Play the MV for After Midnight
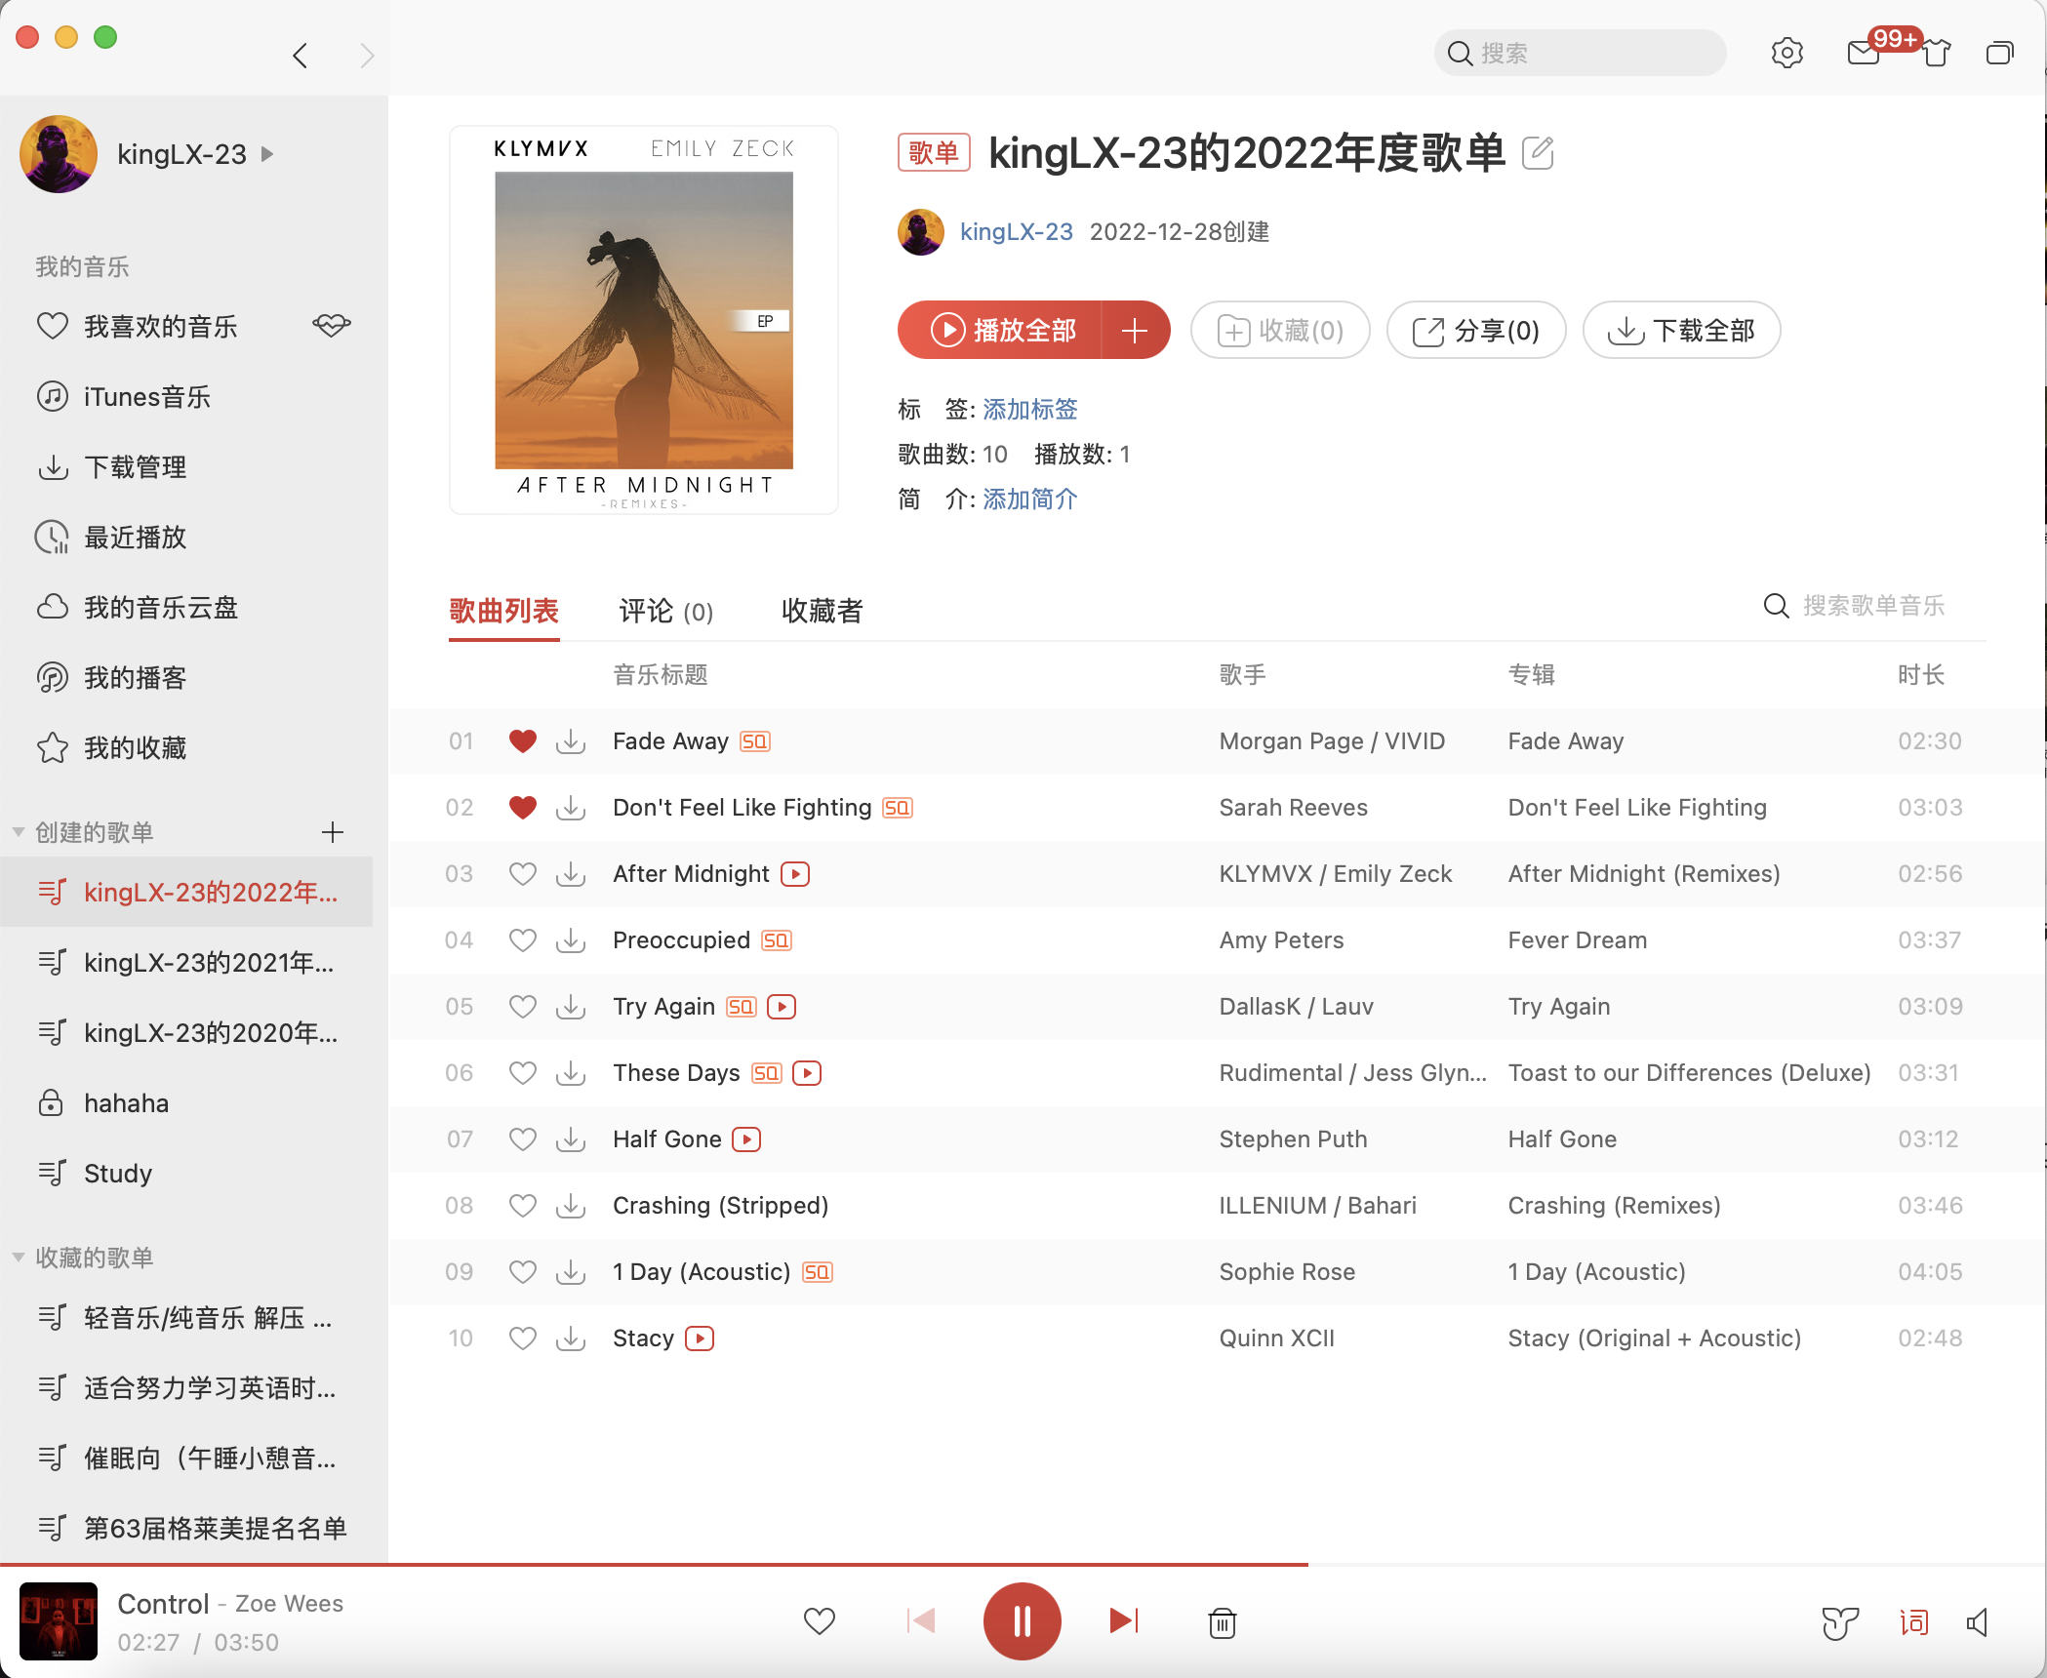Viewport: 2047px width, 1678px height. (795, 874)
